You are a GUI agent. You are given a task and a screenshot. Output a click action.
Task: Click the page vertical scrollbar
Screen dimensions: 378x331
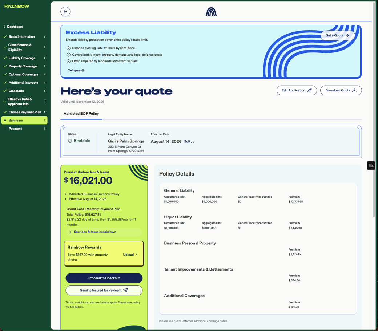point(374,109)
